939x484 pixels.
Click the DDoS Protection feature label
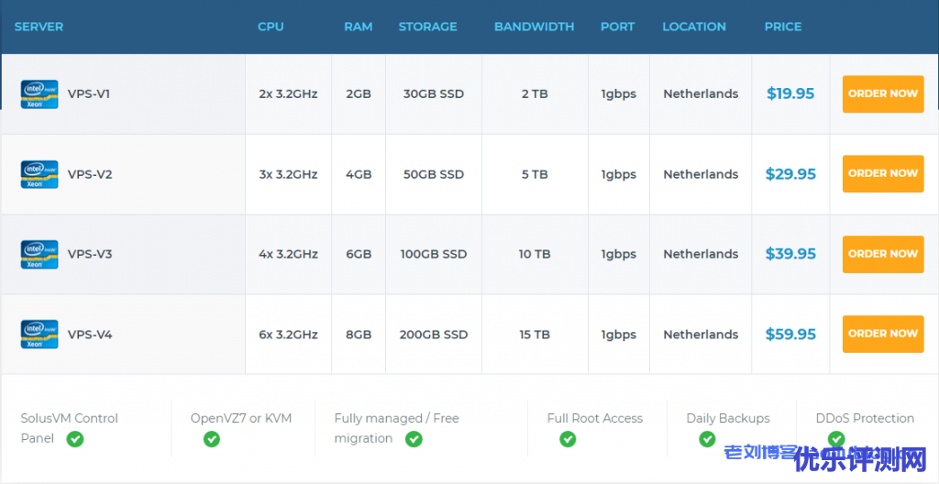tap(865, 418)
